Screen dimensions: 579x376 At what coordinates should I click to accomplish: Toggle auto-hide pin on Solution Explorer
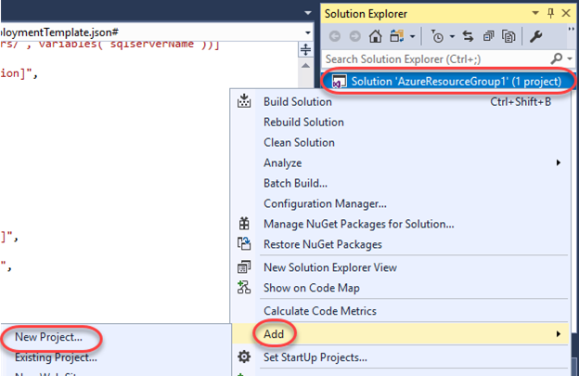(x=550, y=14)
